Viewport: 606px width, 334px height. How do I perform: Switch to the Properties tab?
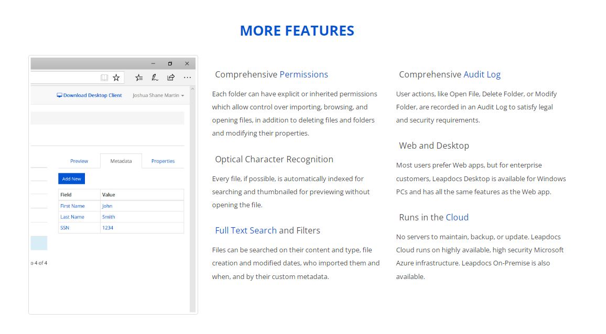pyautogui.click(x=163, y=161)
